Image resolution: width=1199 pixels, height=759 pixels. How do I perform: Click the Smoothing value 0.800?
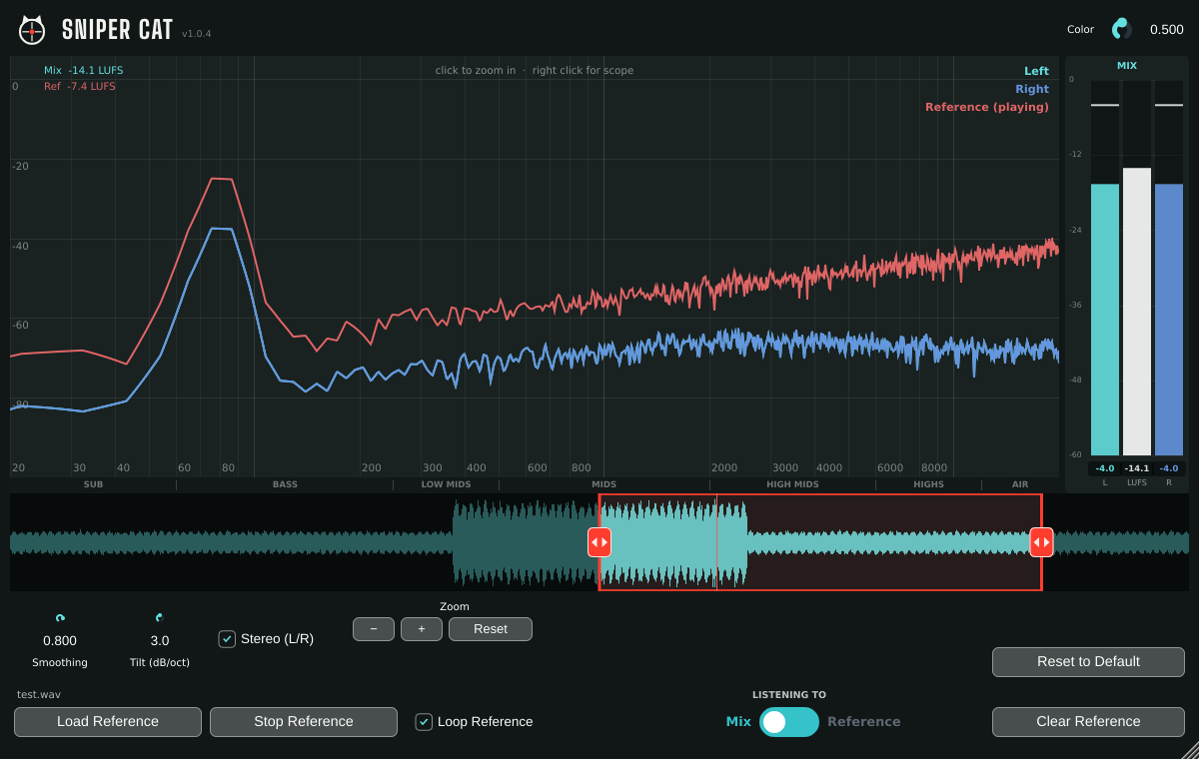tap(60, 641)
